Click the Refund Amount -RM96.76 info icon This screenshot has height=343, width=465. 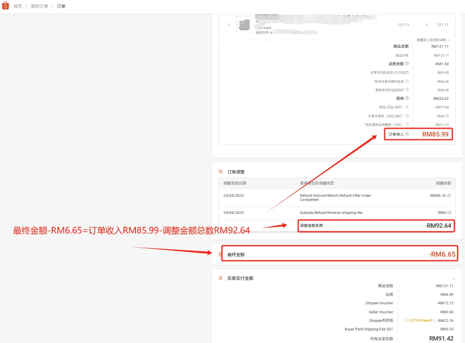(449, 196)
